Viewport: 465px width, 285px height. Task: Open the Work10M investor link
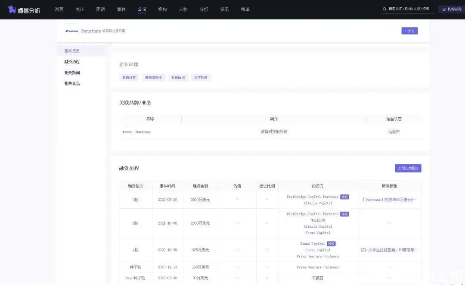(x=318, y=220)
